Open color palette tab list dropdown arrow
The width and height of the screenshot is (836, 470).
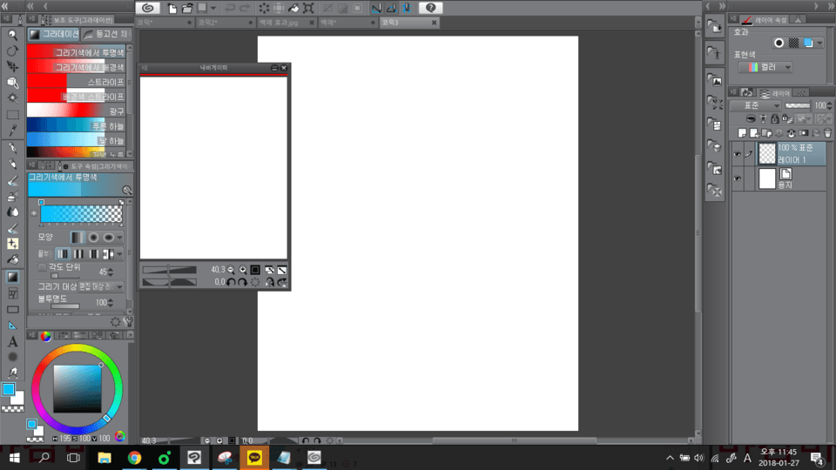tap(130, 335)
